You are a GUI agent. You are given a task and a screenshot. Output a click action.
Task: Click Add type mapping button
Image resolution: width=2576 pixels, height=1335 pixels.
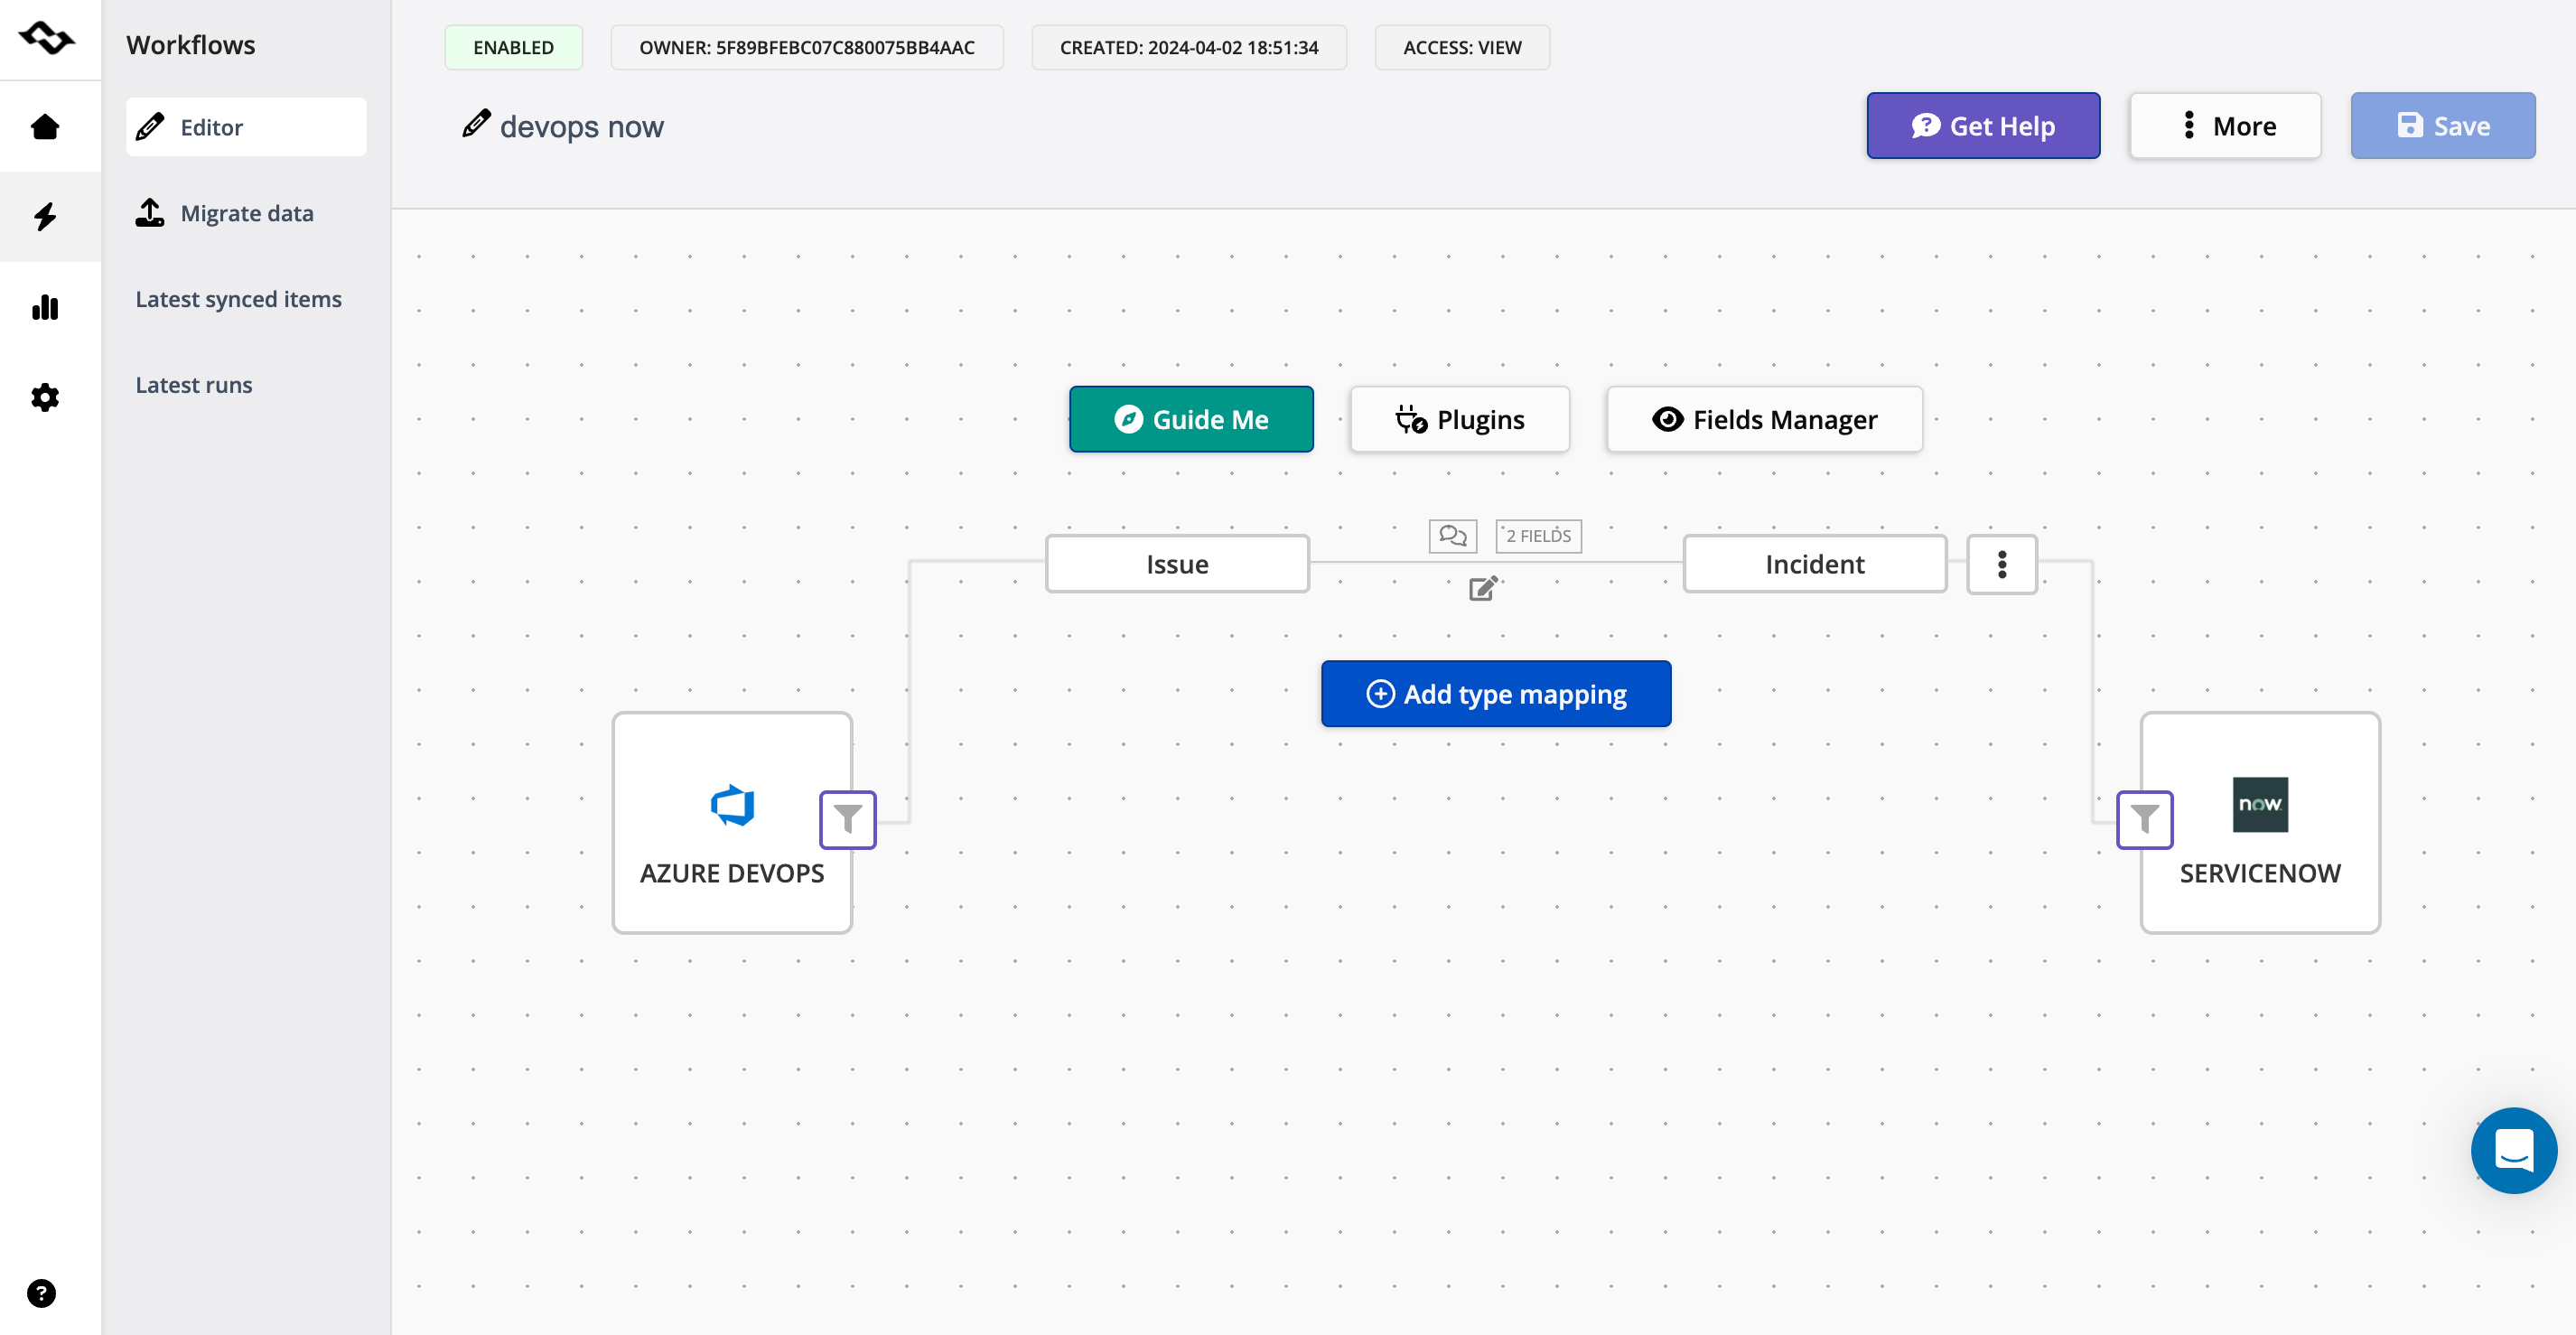[x=1495, y=693]
